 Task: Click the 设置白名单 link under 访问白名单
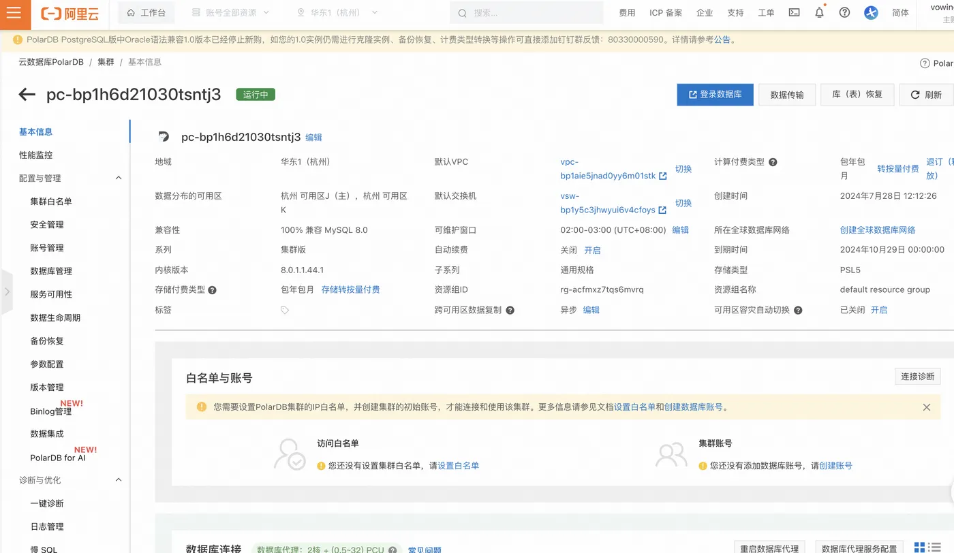(x=458, y=466)
